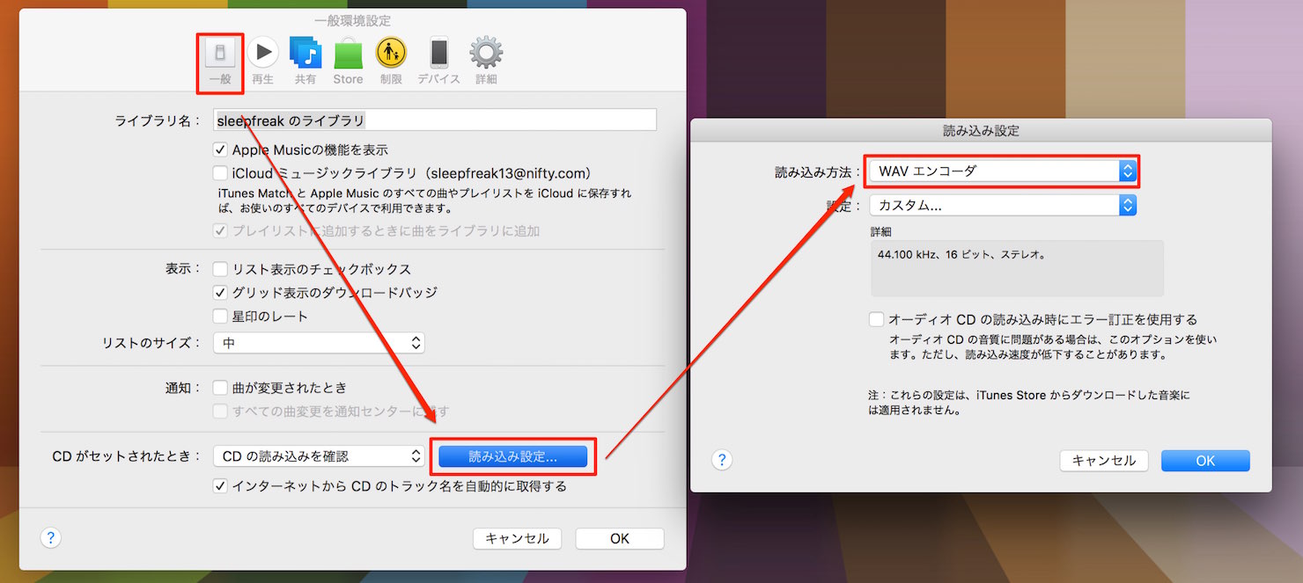
Task: Enable リスト表示のチェックボックス option
Action: click(221, 269)
